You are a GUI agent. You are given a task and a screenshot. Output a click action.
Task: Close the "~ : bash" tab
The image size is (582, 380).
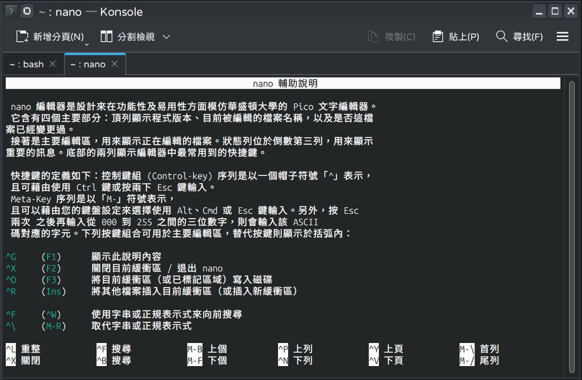[53, 64]
